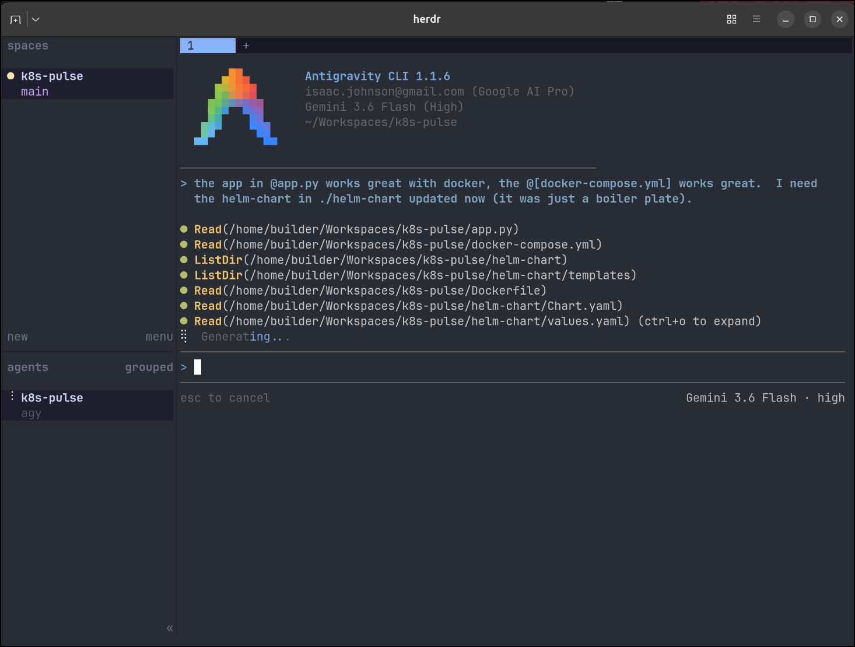
Task: Minimize the herdr window
Action: 786,19
